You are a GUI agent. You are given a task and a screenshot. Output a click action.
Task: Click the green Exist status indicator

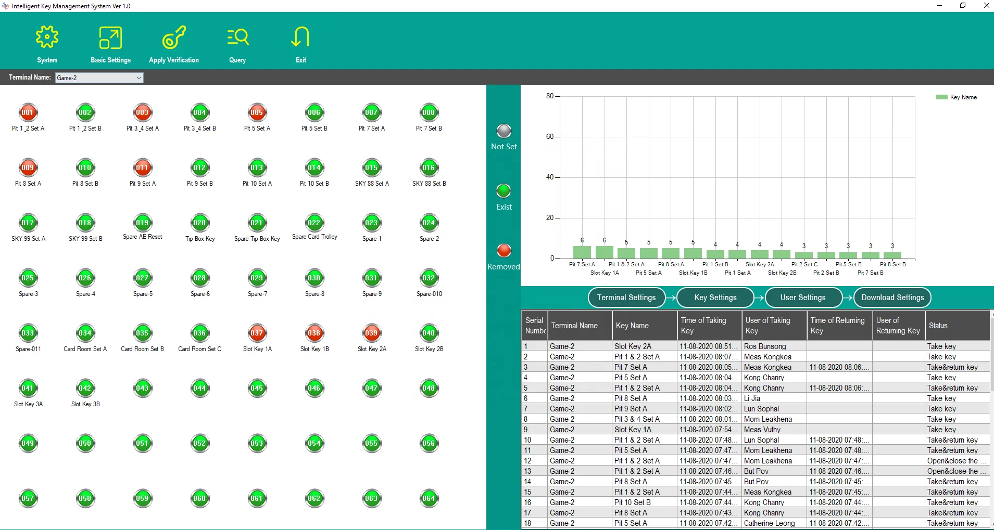[504, 191]
